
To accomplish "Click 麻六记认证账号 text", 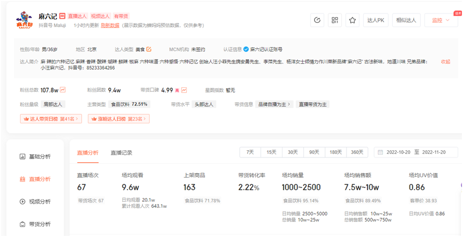I will click(266, 49).
